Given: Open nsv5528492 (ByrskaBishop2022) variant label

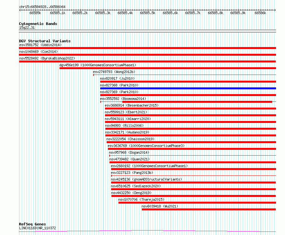Looking at the screenshot, I should coord(47,58).
